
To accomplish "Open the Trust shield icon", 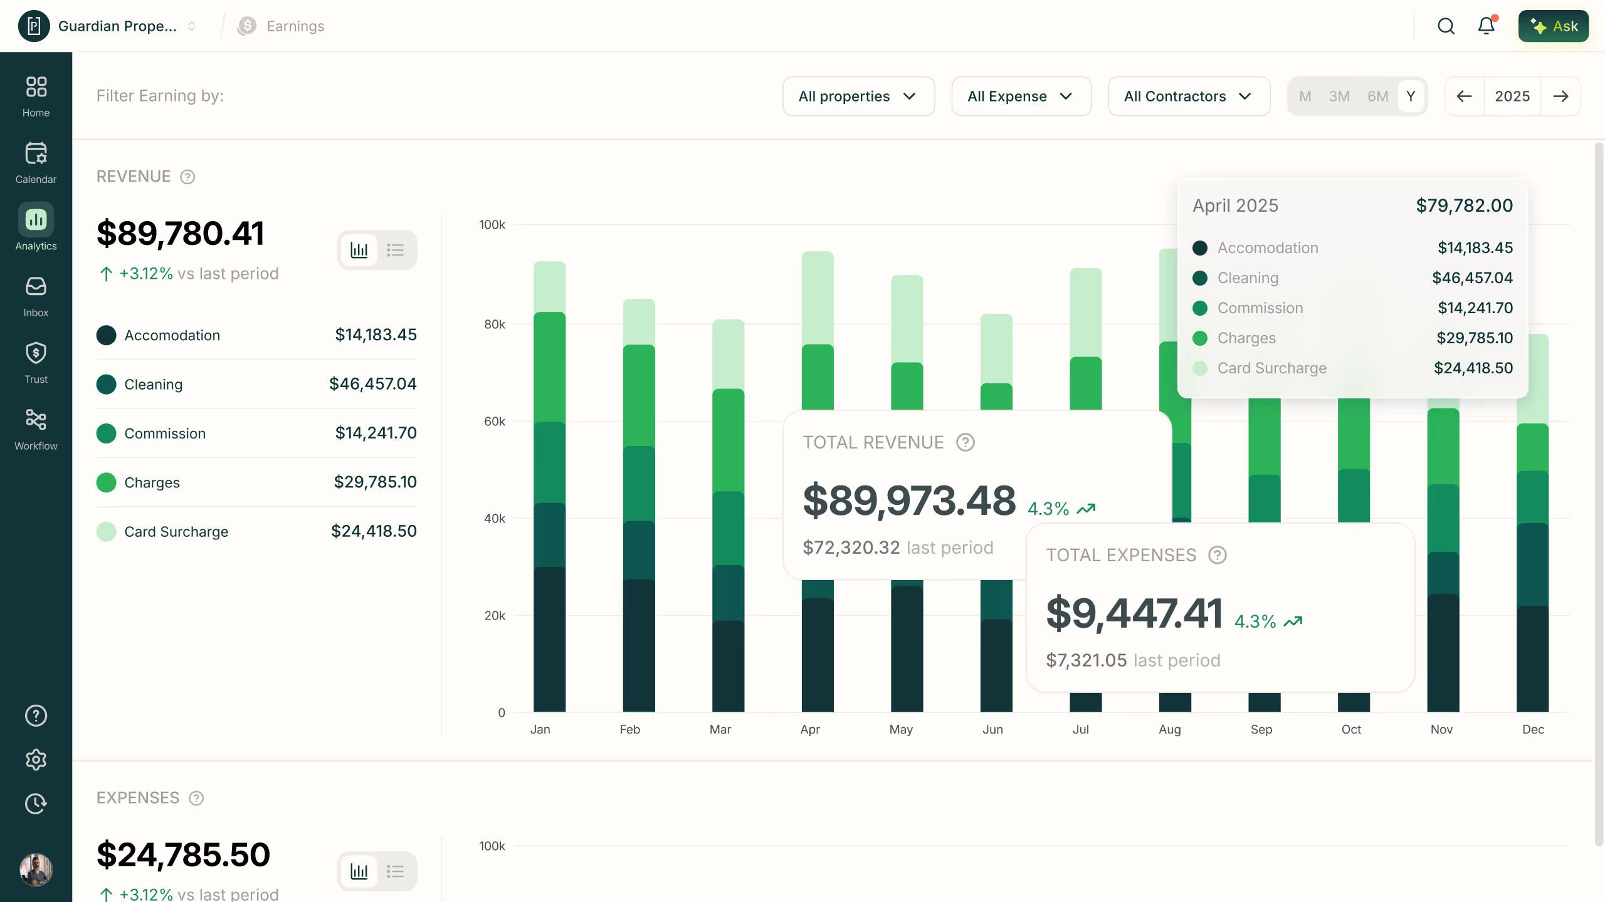I will (x=36, y=362).
